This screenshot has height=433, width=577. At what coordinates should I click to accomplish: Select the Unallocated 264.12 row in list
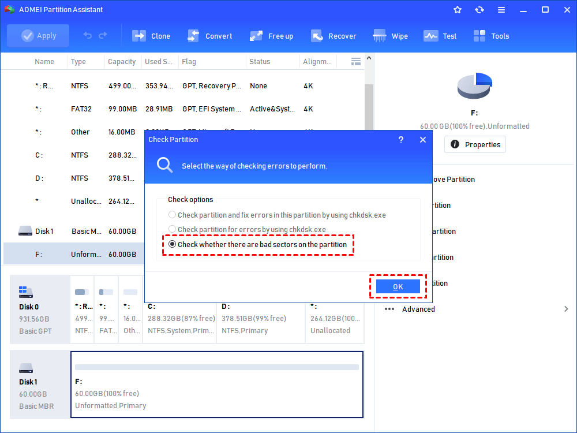pyautogui.click(x=74, y=201)
